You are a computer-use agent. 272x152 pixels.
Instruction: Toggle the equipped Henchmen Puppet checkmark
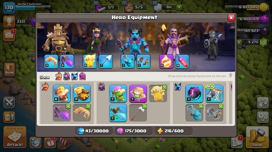(201, 106)
